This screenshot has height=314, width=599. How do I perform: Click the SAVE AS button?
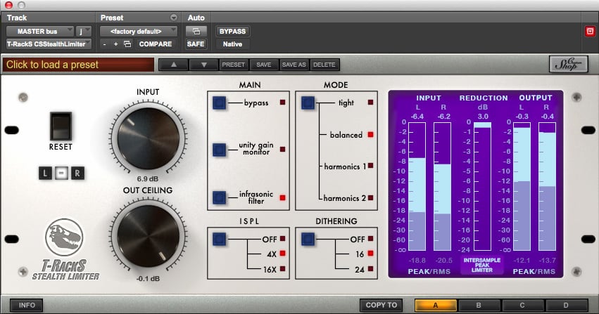pyautogui.click(x=294, y=65)
